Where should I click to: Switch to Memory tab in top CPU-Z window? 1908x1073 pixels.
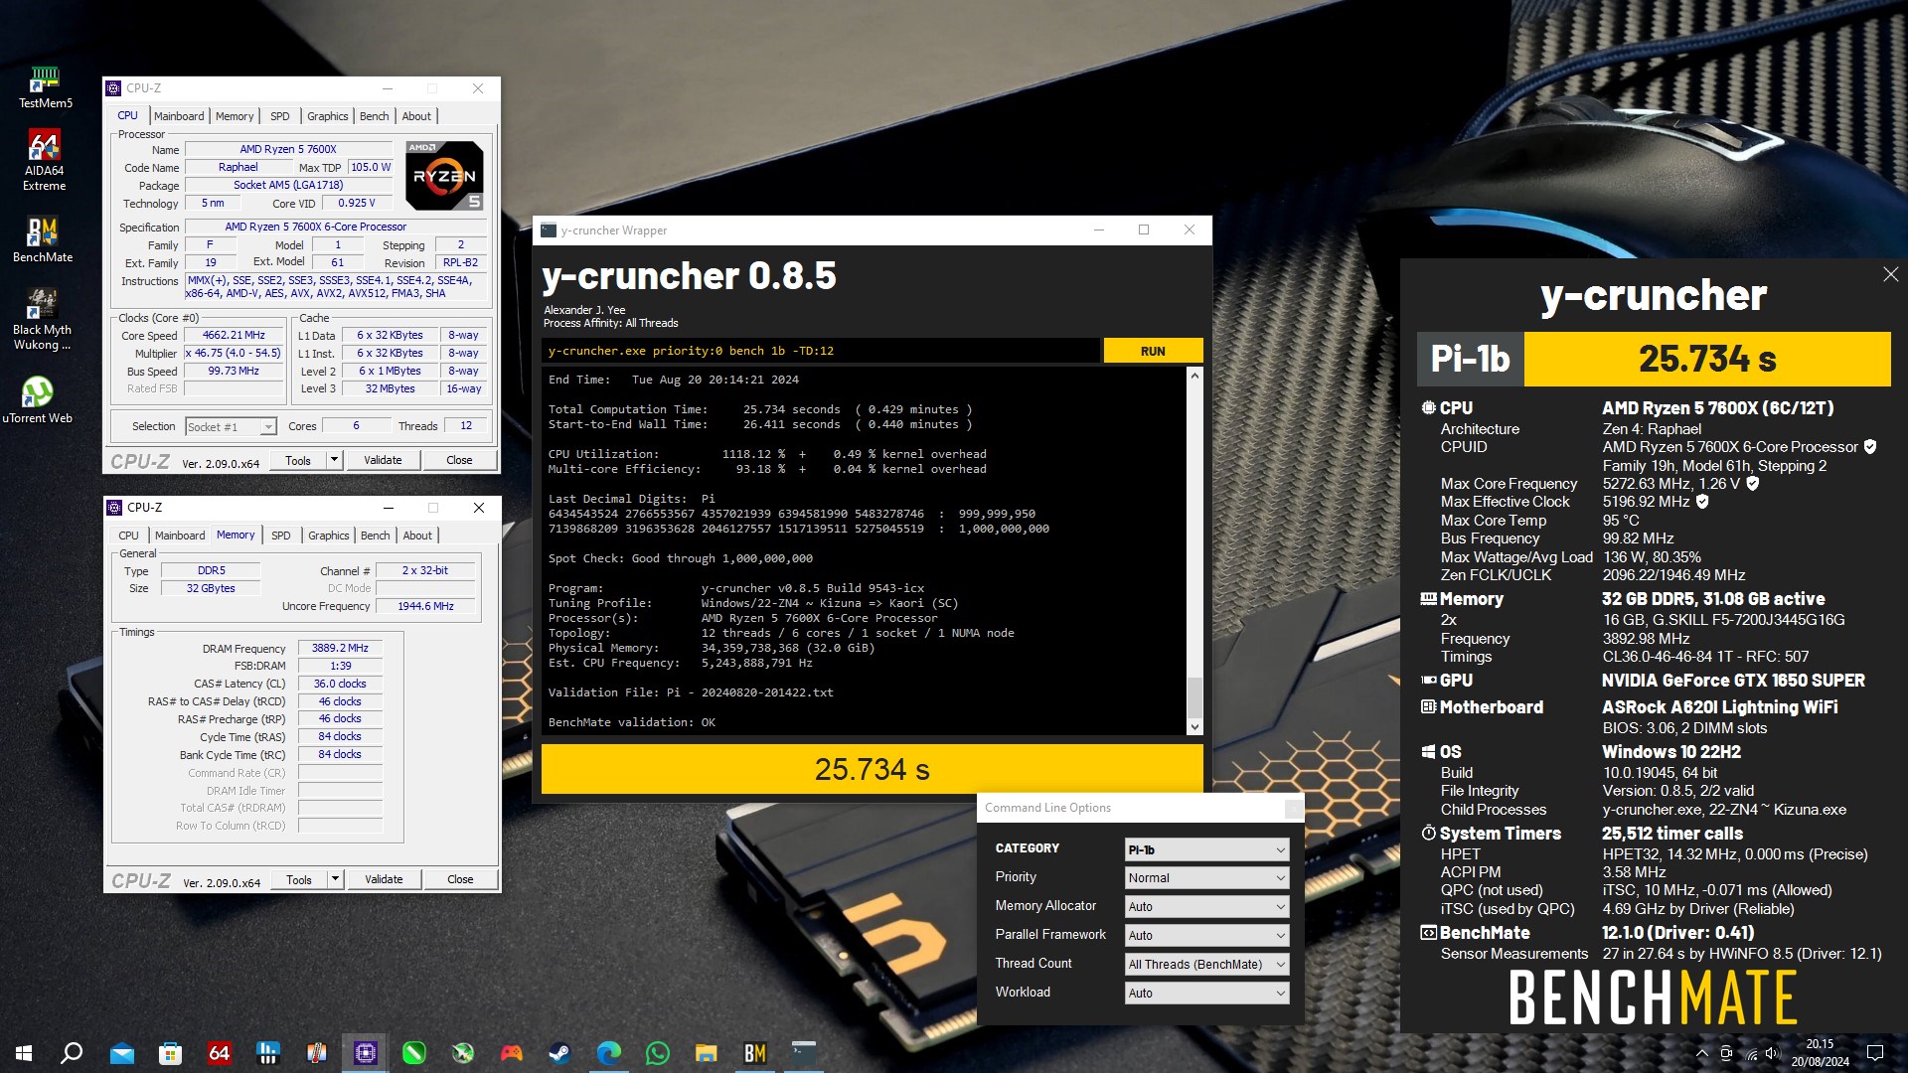coord(235,116)
